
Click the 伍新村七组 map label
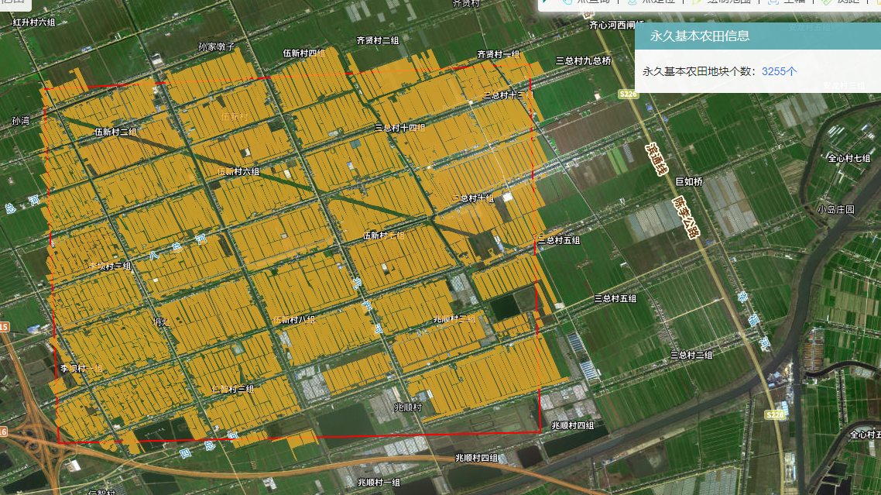point(384,235)
